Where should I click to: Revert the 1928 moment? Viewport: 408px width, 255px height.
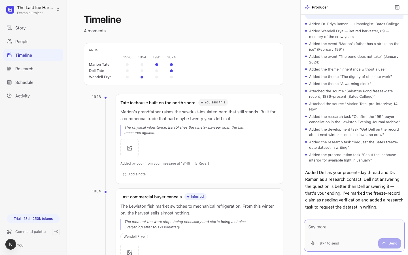201,163
